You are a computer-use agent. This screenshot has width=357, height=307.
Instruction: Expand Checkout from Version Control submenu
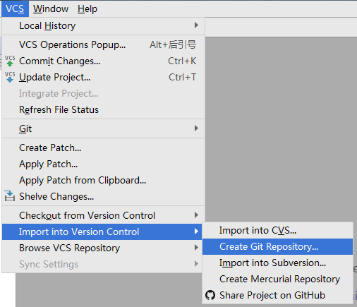196,215
